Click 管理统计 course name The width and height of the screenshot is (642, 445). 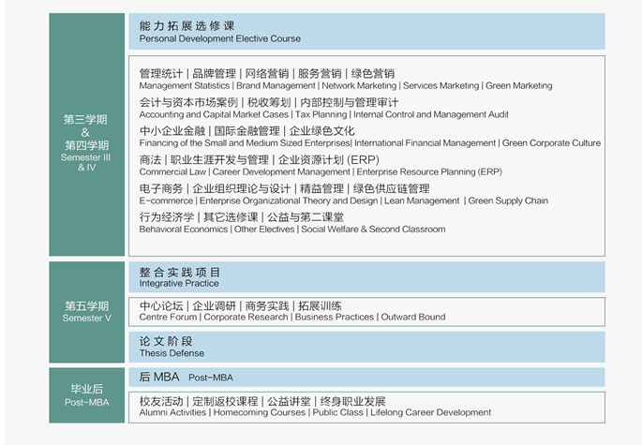tap(161, 74)
